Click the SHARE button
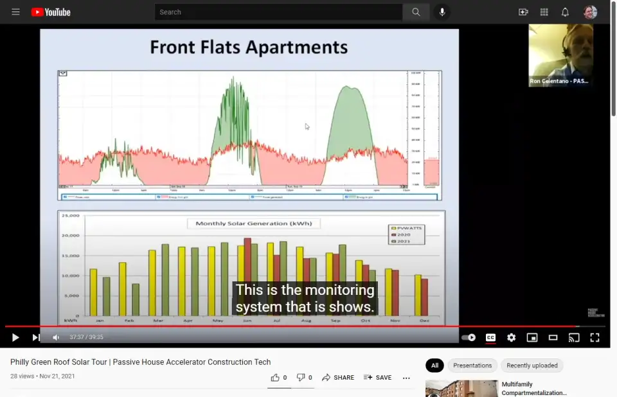617x397 pixels. point(338,378)
